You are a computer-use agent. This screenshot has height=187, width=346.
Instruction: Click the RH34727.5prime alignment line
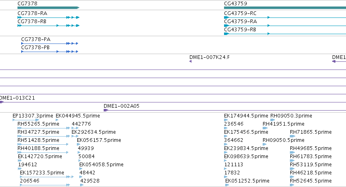(44, 136)
